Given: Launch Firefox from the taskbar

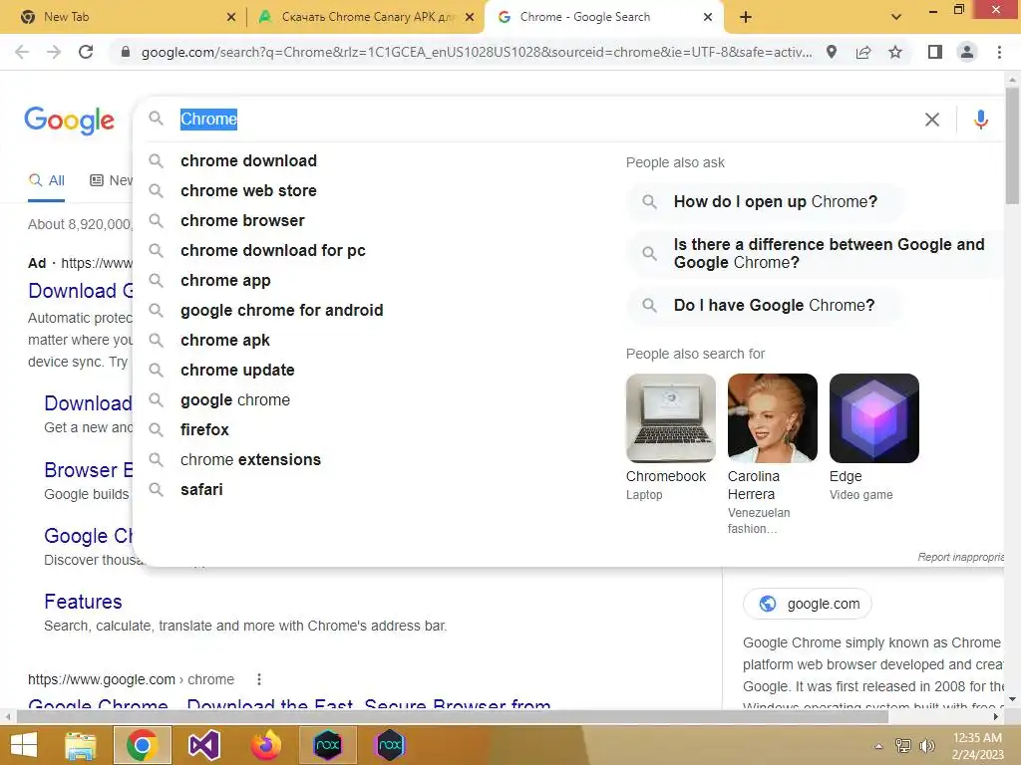Looking at the screenshot, I should point(265,745).
